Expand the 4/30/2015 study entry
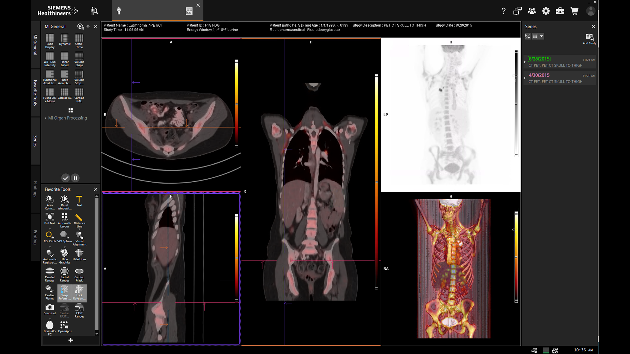The image size is (630, 354). (525, 78)
